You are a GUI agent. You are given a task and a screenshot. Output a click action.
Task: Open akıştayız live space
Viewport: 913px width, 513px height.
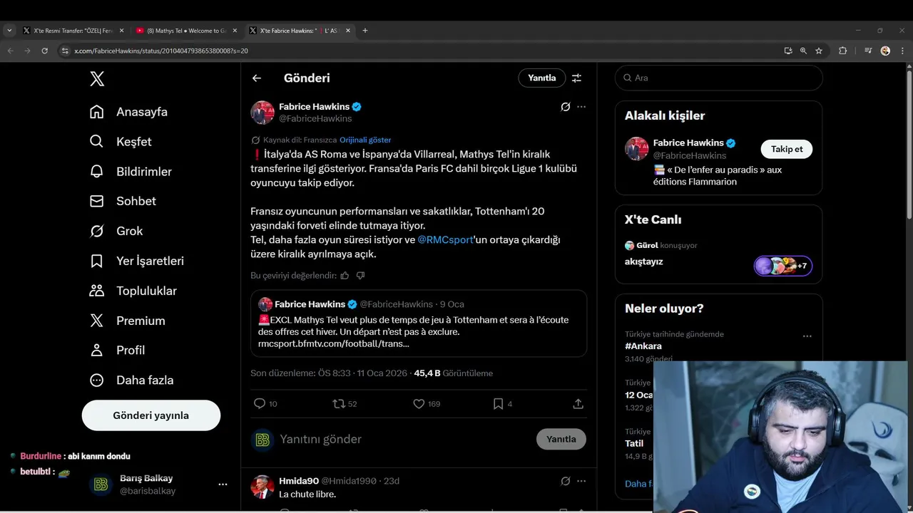pos(644,262)
